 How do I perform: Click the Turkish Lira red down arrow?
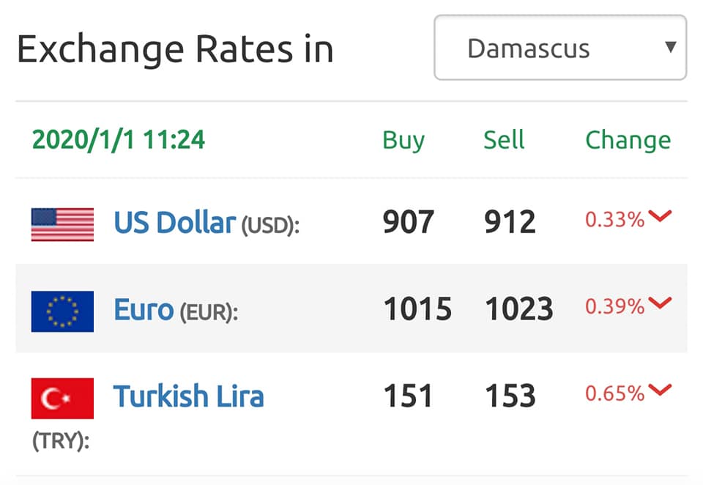coord(660,390)
